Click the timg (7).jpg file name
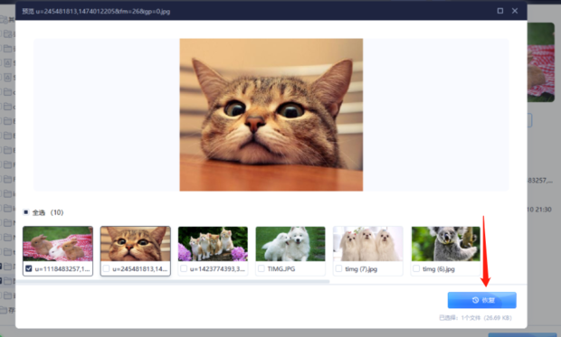 click(x=361, y=268)
